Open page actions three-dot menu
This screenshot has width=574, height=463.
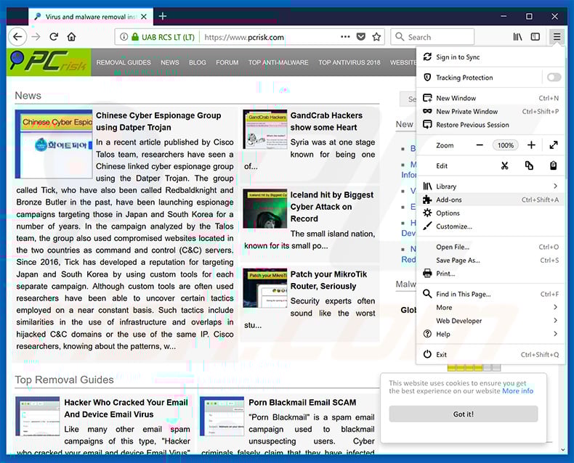pyautogui.click(x=345, y=36)
